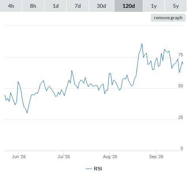The width and height of the screenshot is (187, 179).
Task: Click the 50 y-axis level label
Action: click(181, 86)
